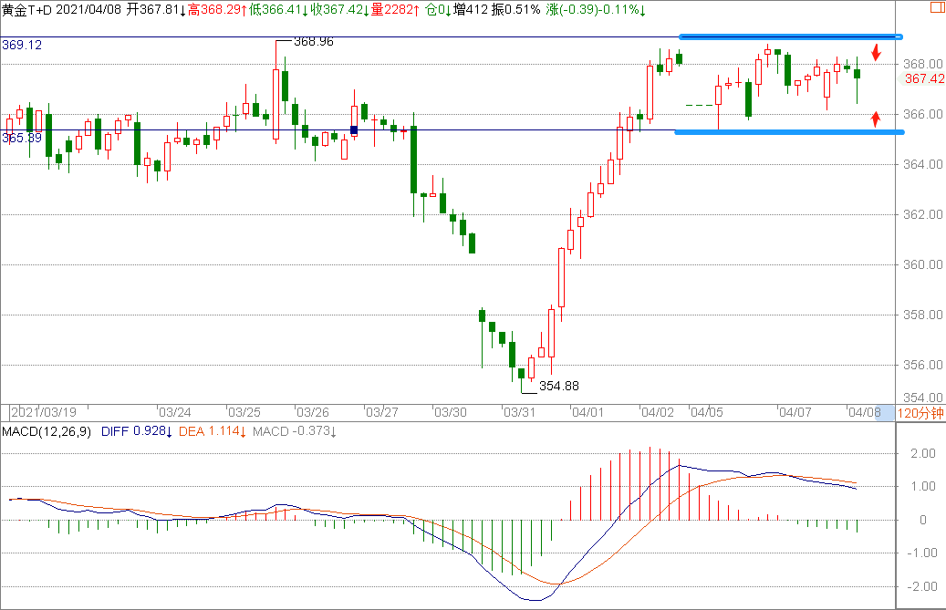Click the current price tag 367.42 on the axis
Image resolution: width=946 pixels, height=610 pixels.
pos(924,79)
